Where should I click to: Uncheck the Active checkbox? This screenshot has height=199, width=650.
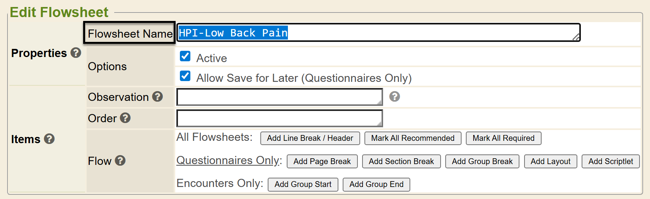coord(185,57)
